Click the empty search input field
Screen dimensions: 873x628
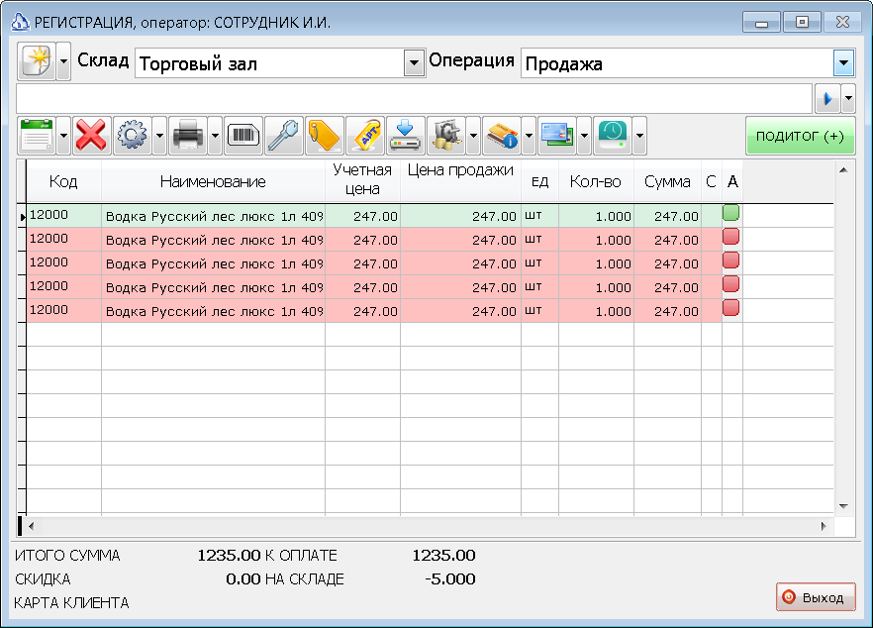point(414,99)
